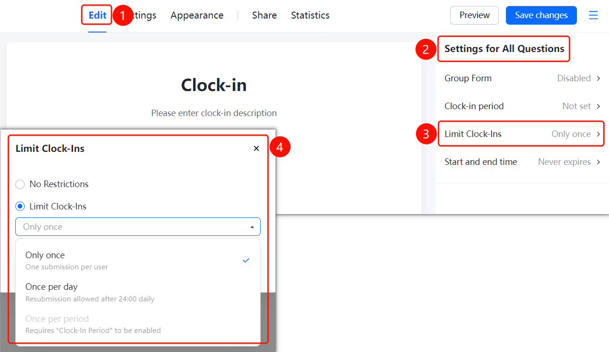Switch to the Appearance tab

coord(197,15)
